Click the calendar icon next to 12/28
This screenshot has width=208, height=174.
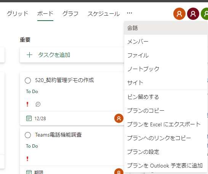click(29, 118)
